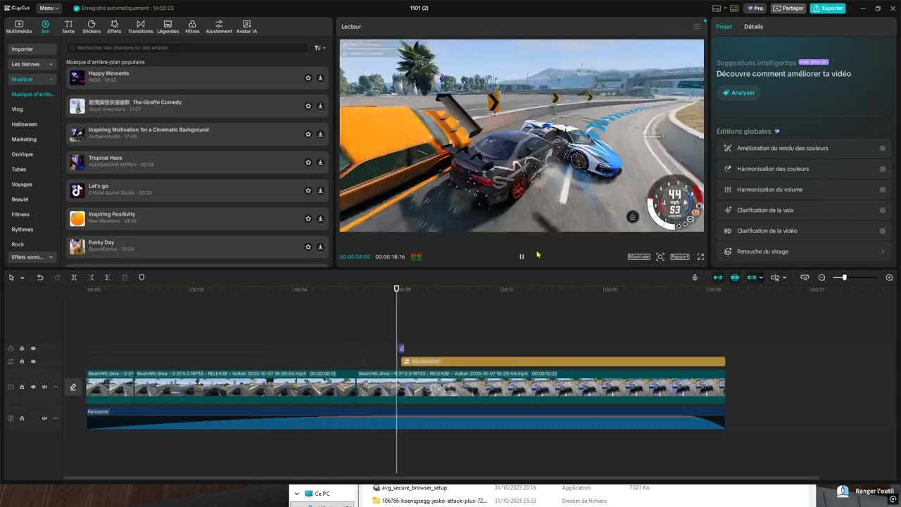Open the Avatar IA panel
Screen dimensions: 901x507
[x=246, y=27]
